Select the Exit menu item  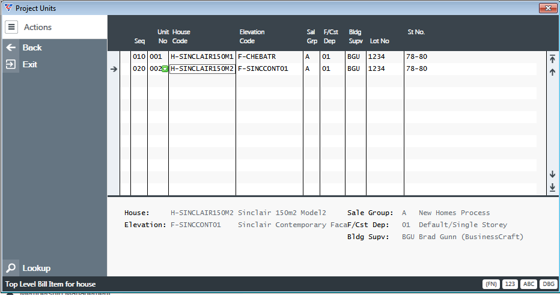(x=30, y=64)
